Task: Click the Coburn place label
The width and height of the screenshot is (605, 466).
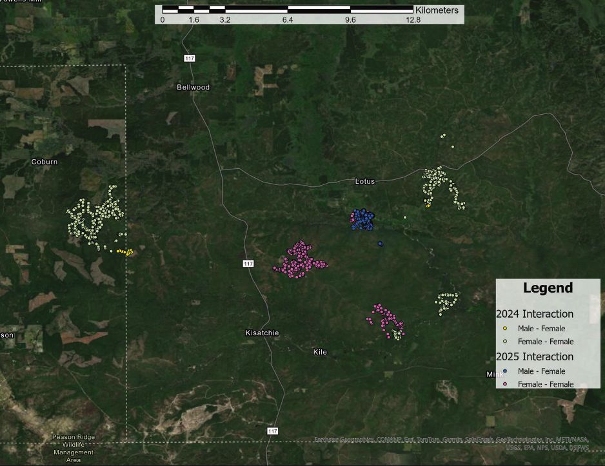Action: pyautogui.click(x=45, y=162)
